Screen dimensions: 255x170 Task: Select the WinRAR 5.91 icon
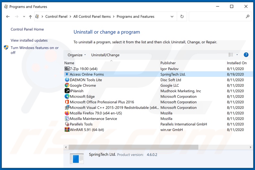(67, 130)
